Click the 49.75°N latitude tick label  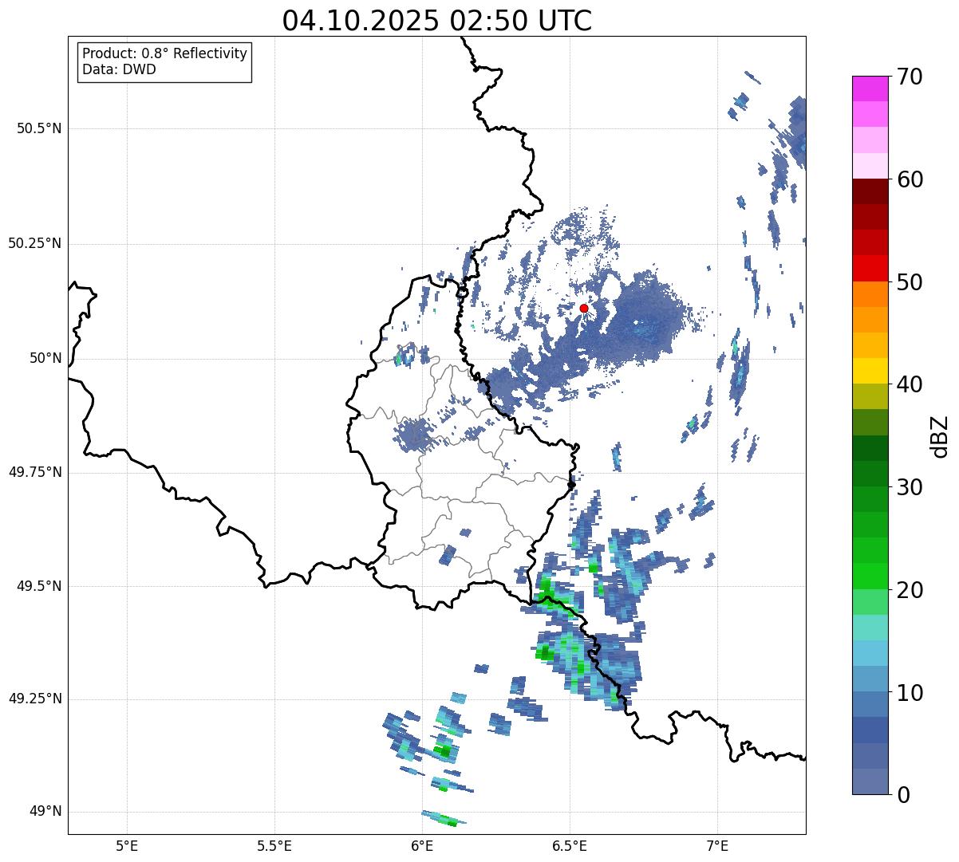34,472
